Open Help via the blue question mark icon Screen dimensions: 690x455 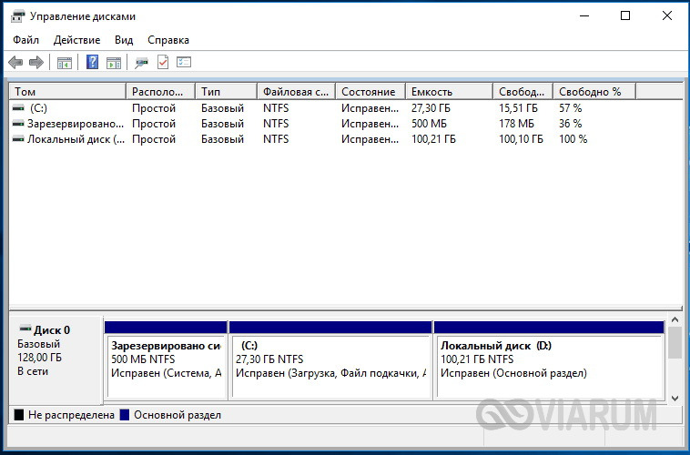pos(92,63)
